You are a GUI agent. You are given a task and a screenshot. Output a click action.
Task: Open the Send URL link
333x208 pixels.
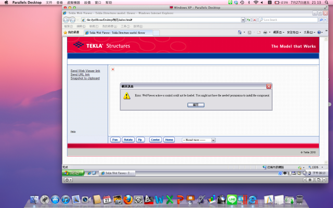[x=80, y=74]
